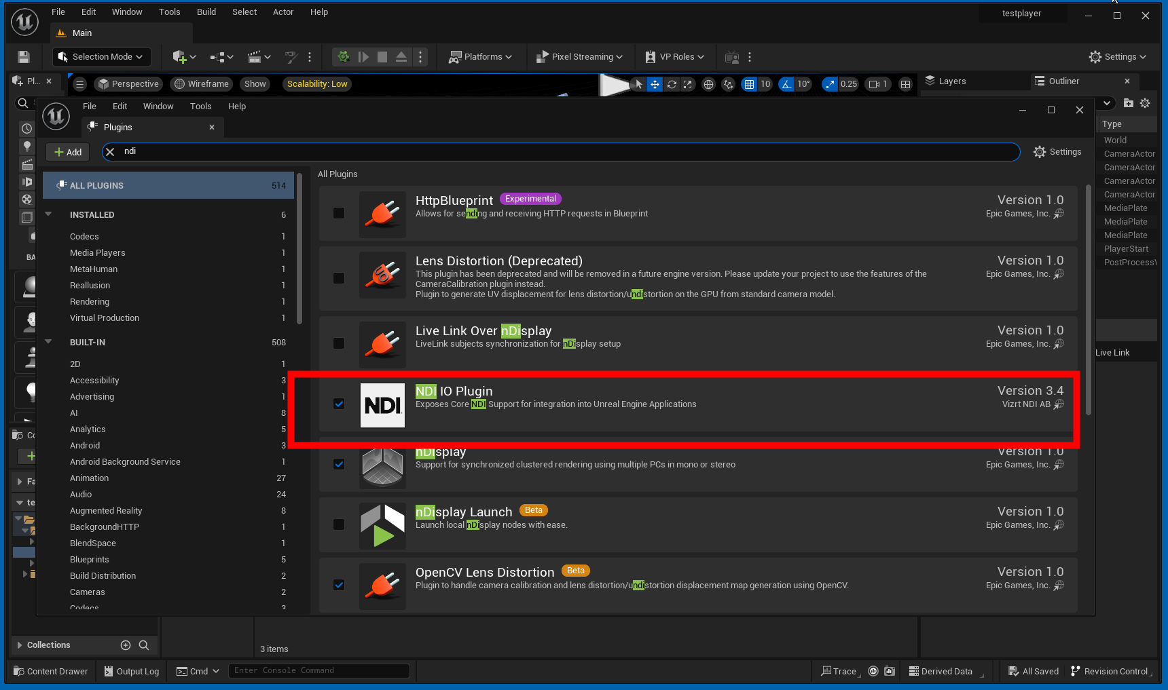Click the Stop simulation button
Image resolution: width=1168 pixels, height=690 pixels.
pos(382,57)
